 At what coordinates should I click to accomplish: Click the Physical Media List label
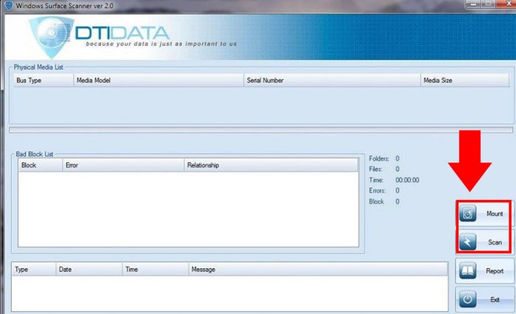coord(38,67)
